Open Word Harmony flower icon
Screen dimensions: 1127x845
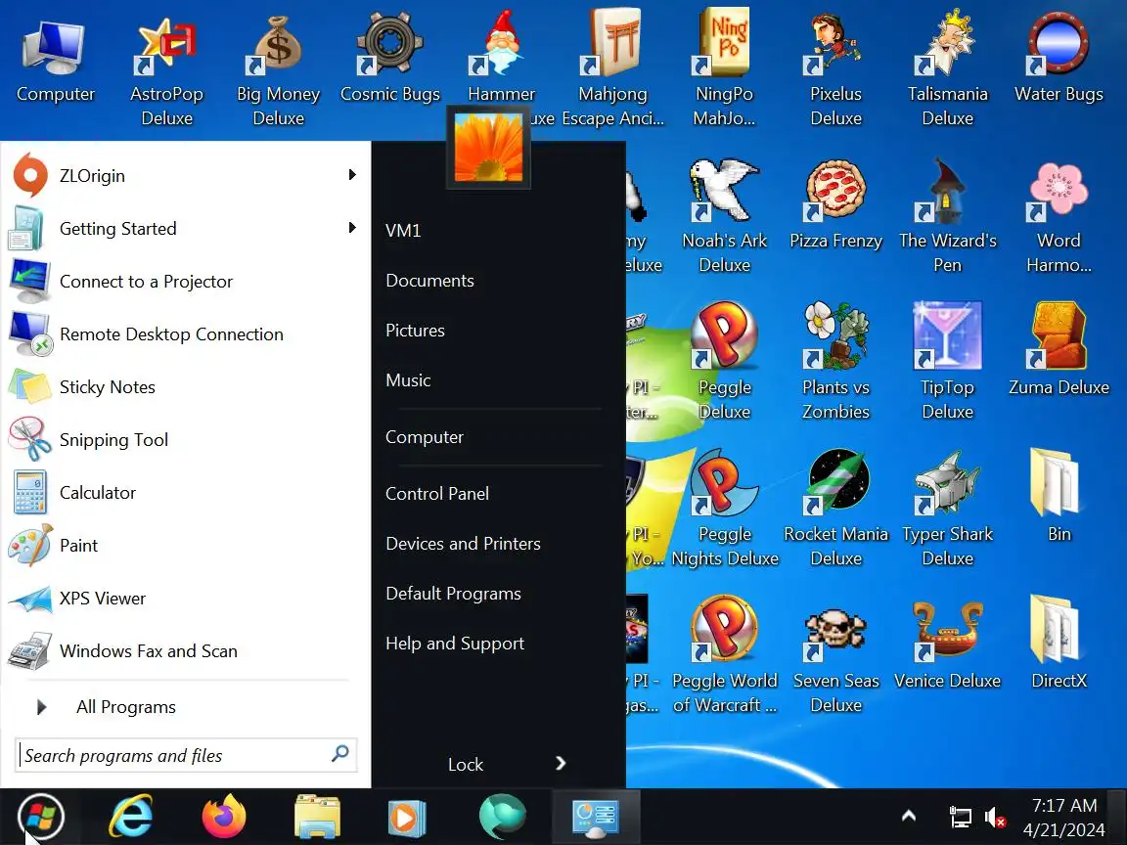click(1059, 217)
